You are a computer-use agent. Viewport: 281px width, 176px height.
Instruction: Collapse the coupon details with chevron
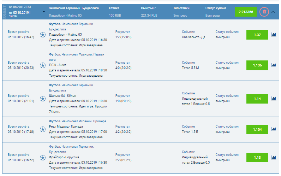pos(274,12)
